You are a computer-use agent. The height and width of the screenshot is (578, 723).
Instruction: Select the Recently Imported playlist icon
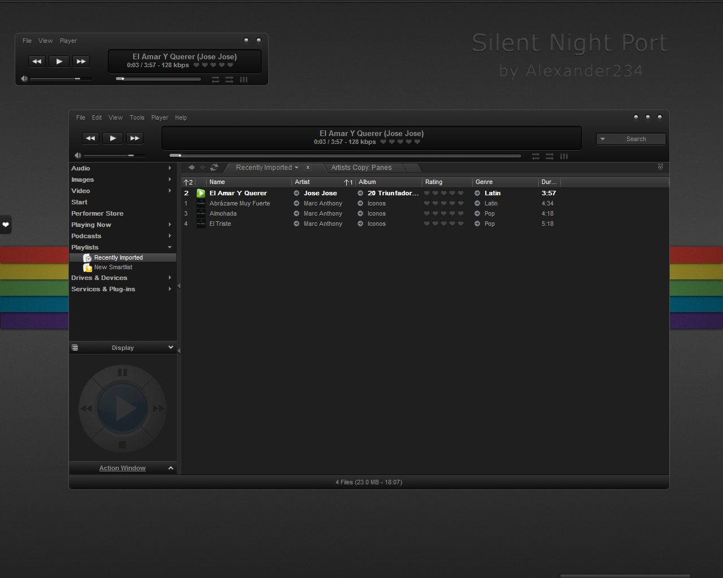click(x=88, y=257)
